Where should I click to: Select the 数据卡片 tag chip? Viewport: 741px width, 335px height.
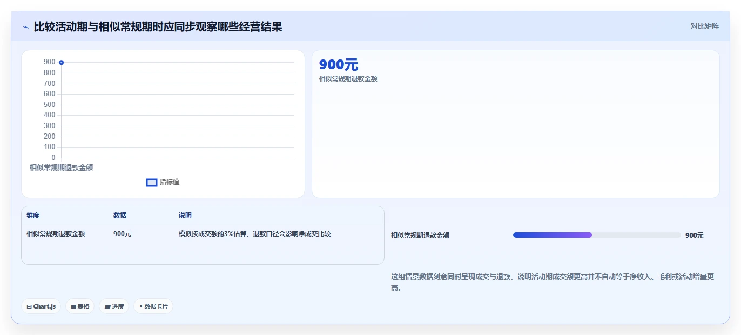pos(153,306)
